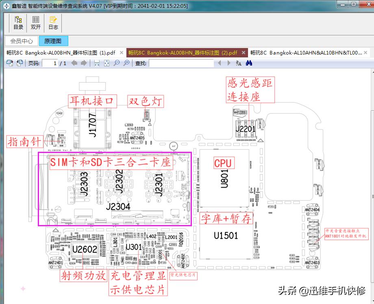374x304 pixels.
Task: Switch to the 会员中心 tab
Action: click(x=22, y=41)
